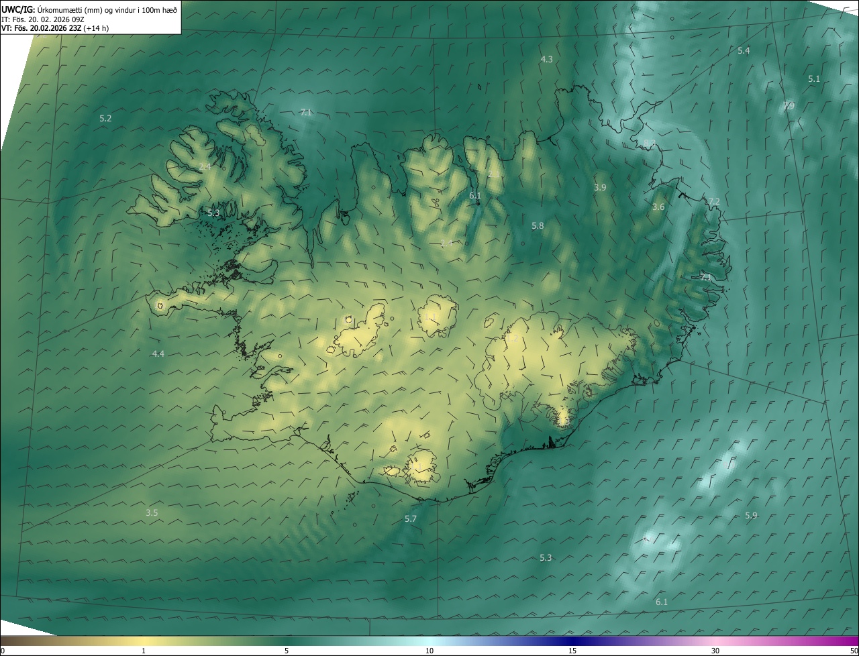859x656 pixels.
Task: Click the 5.4 value on the map
Action: [744, 51]
